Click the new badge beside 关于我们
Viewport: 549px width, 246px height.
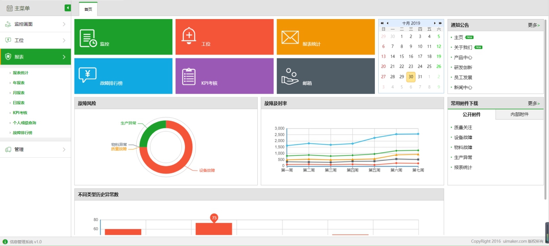click(478, 47)
